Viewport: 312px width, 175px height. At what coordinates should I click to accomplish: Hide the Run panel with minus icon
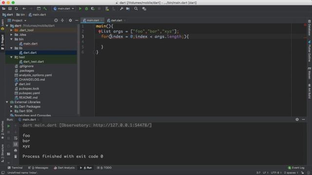click(x=303, y=120)
